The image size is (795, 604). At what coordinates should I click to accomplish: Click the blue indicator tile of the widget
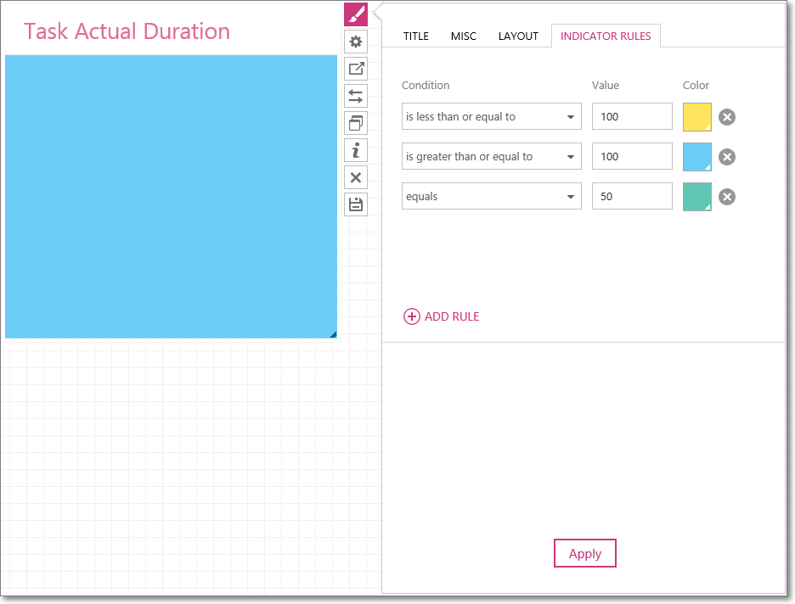tap(171, 197)
